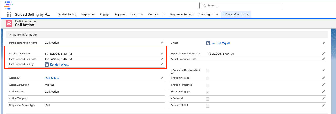Go to the Contacts tab
The width and height of the screenshot is (336, 114).
(x=154, y=14)
